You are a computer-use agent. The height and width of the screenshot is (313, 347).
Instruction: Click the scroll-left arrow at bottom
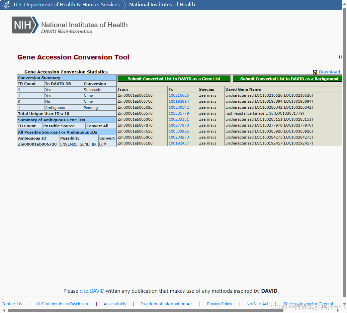(x=4, y=311)
